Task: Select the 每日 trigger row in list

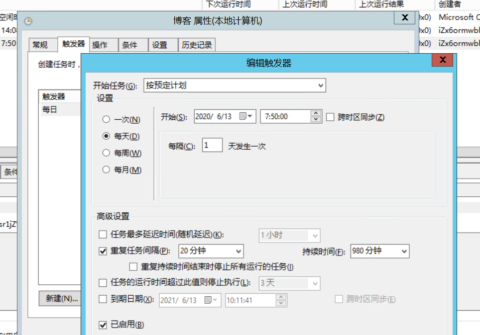Action: 60,109
